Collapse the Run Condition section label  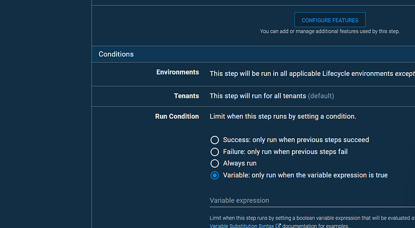point(177,117)
